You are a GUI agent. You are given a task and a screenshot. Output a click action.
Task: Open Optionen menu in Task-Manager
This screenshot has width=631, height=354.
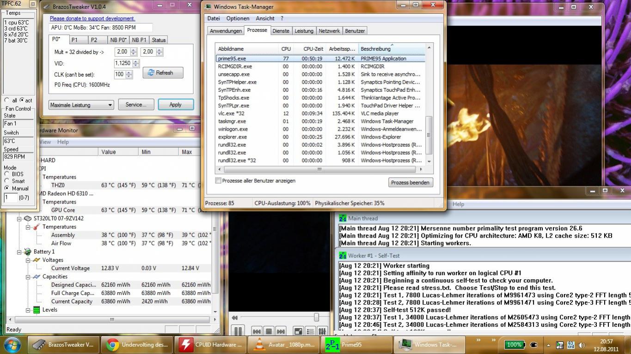click(x=238, y=18)
